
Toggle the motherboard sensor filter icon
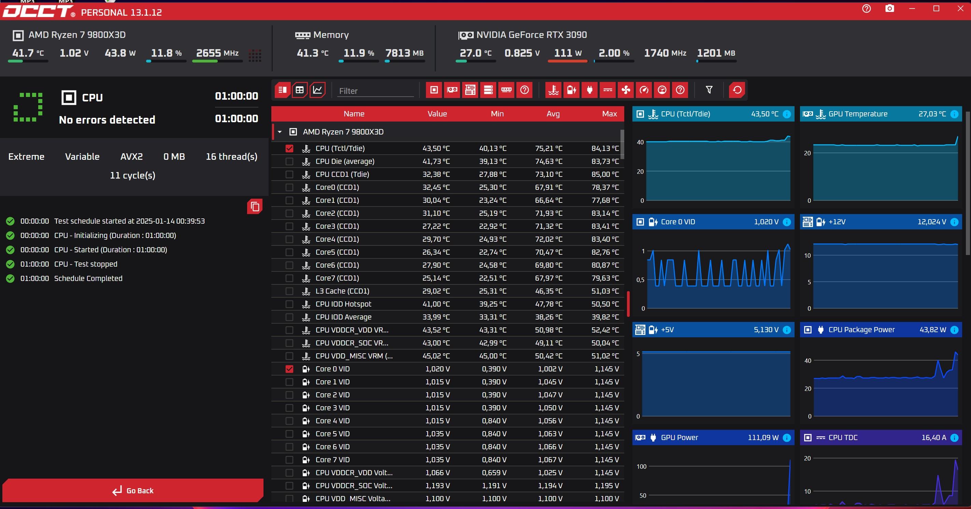[x=470, y=90]
